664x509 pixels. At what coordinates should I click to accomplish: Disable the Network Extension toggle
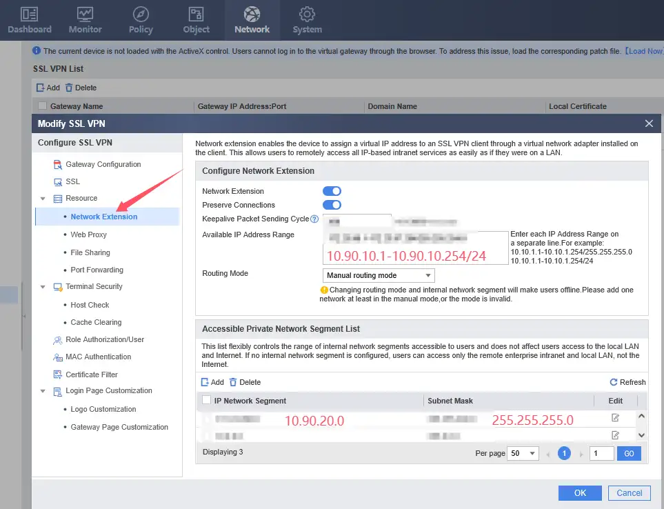tap(332, 191)
